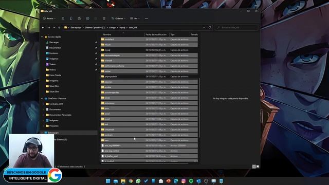Click the Cut scissors icon in toolbar
Viewport: 329px width, 185px height.
(63, 18)
